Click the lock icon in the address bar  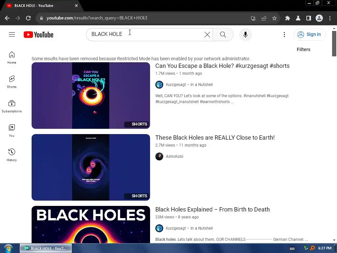(x=41, y=18)
